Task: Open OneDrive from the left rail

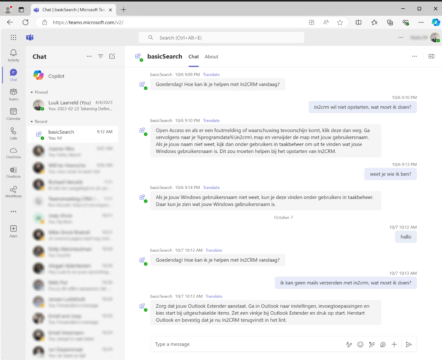Action: 13,153
